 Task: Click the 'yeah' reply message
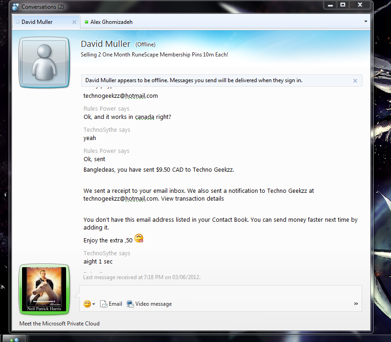point(89,138)
